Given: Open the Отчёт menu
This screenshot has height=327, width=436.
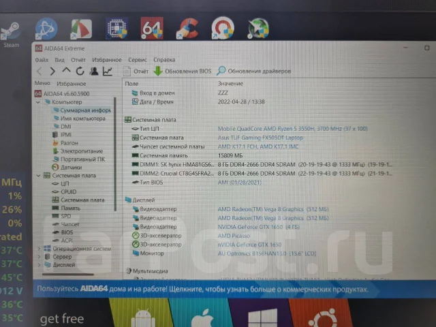Looking at the screenshot, I should click(x=78, y=60).
